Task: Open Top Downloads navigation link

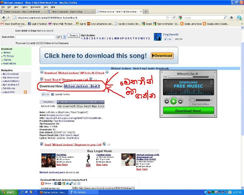Action: tap(11, 77)
